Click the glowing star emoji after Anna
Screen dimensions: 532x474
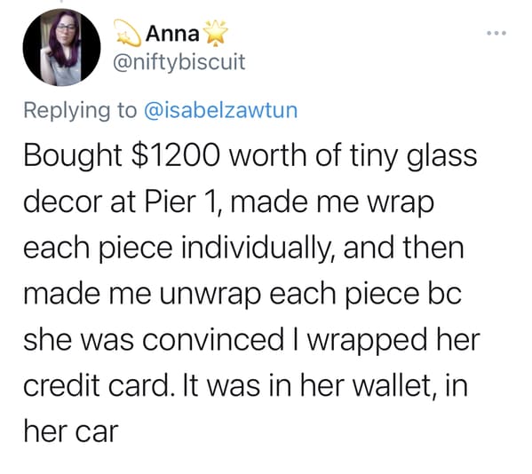[x=215, y=33]
